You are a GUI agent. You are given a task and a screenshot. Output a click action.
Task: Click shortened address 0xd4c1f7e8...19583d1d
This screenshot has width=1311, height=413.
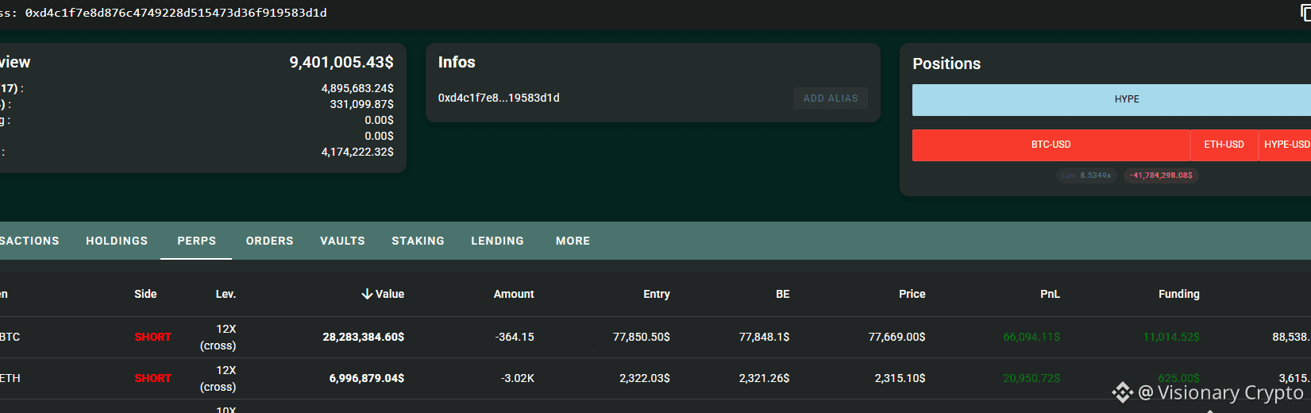[x=499, y=98]
